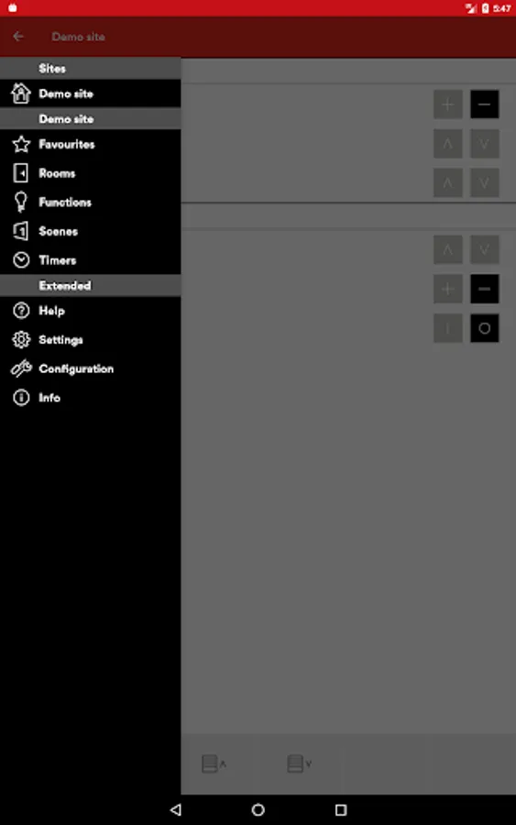The height and width of the screenshot is (825, 516).
Task: Open the Info entry
Action: tap(90, 398)
